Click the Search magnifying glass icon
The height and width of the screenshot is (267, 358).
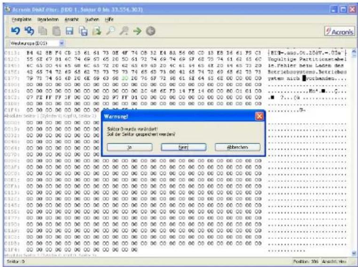pyautogui.click(x=110, y=31)
